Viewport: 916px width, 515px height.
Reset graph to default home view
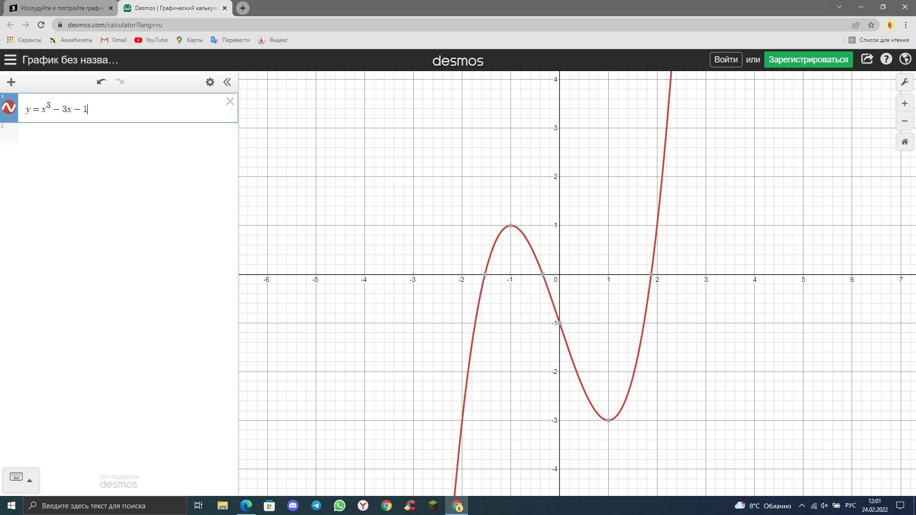[904, 142]
